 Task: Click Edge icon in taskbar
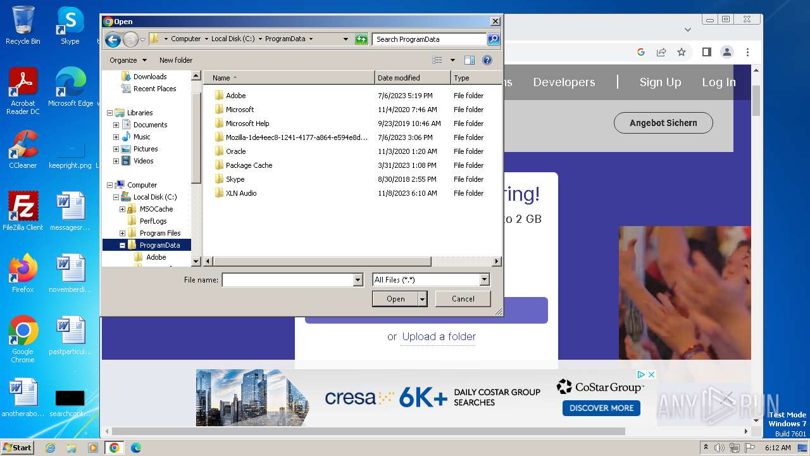[135, 448]
